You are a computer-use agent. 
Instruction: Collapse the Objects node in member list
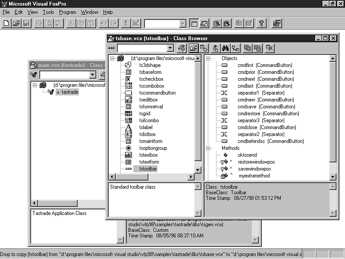209,58
